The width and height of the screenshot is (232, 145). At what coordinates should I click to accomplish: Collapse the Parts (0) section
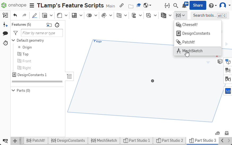13,90
